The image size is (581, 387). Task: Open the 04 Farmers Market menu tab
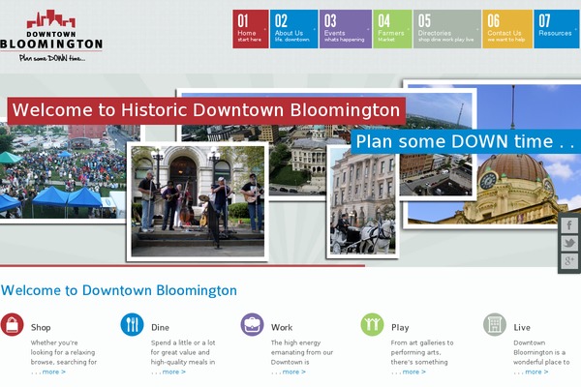pyautogui.click(x=392, y=29)
